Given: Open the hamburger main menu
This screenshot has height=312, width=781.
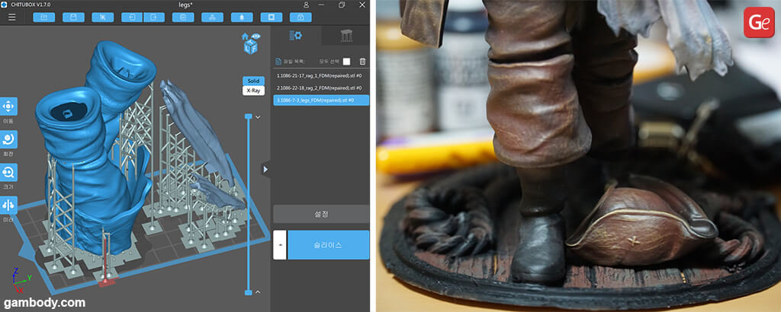Looking at the screenshot, I should (11, 17).
